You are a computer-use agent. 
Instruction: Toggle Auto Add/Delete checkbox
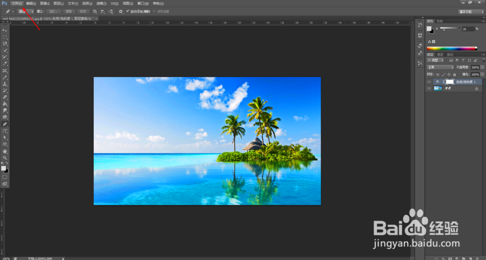click(127, 12)
